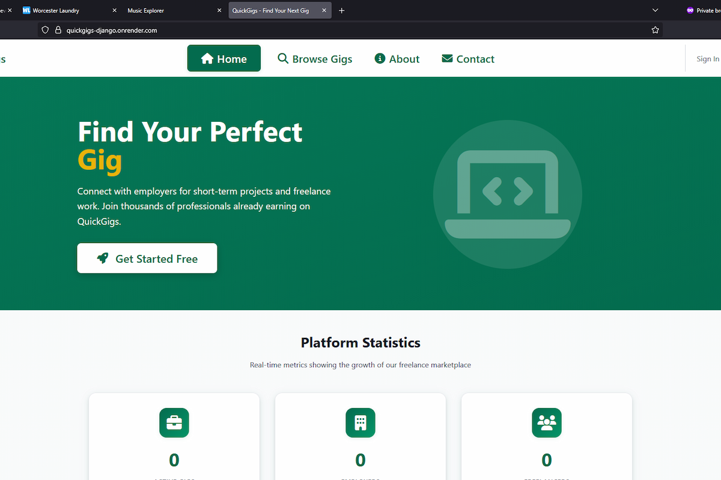This screenshot has height=480, width=721.
Task: Click the info icon next to About
Action: tap(379, 58)
